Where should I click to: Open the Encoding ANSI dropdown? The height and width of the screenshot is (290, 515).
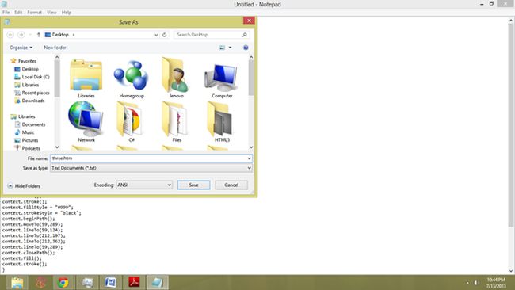point(144,185)
